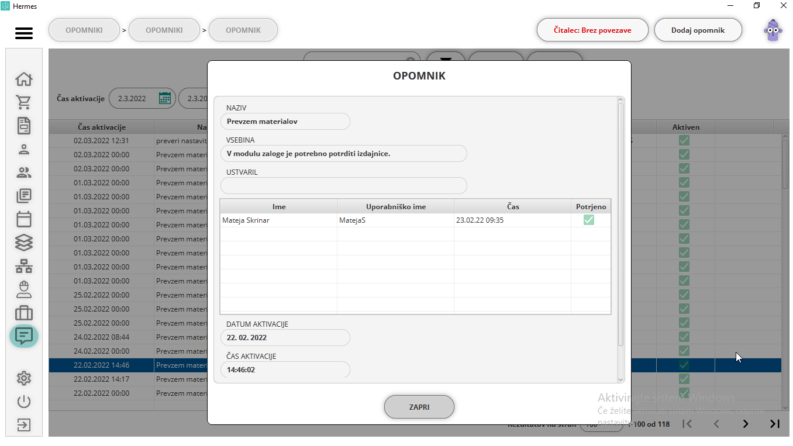Screen dimensions: 793x446
Task: Sort by Aktiven column header
Action: pyautogui.click(x=685, y=127)
